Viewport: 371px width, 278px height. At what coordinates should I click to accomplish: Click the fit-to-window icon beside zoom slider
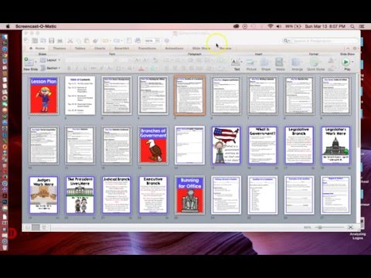pyautogui.click(x=350, y=227)
